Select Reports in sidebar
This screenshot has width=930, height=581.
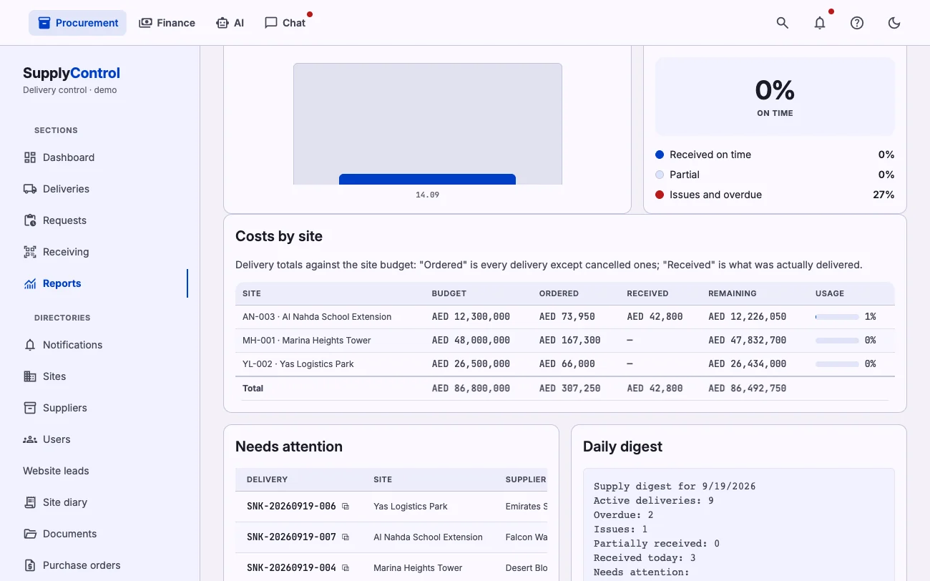(x=100, y=283)
